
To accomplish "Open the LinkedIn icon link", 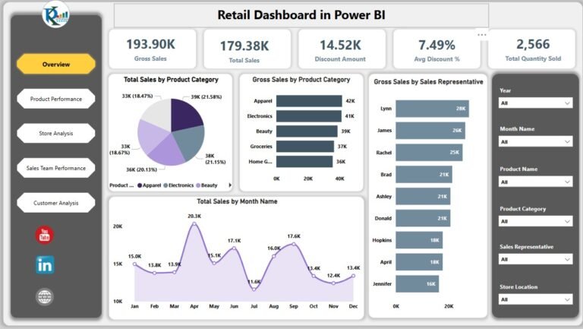I will [x=45, y=265].
